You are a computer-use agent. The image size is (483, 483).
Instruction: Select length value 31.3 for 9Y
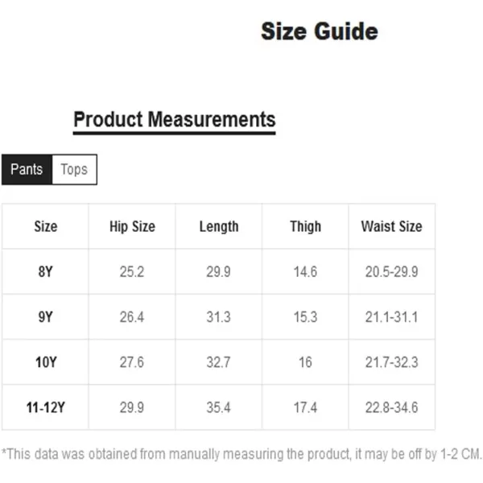pyautogui.click(x=219, y=316)
